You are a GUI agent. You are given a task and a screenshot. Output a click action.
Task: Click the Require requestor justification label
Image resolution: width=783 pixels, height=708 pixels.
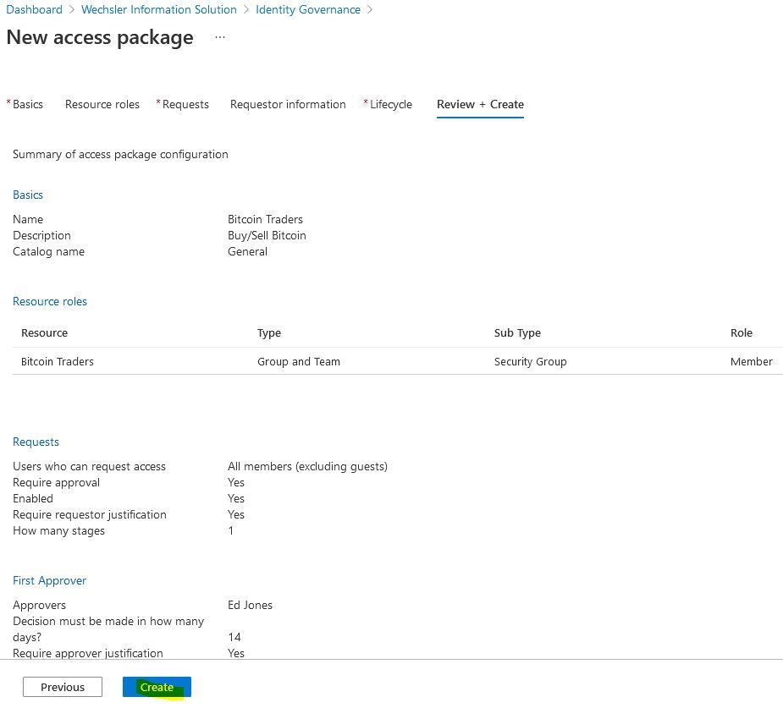click(x=90, y=514)
